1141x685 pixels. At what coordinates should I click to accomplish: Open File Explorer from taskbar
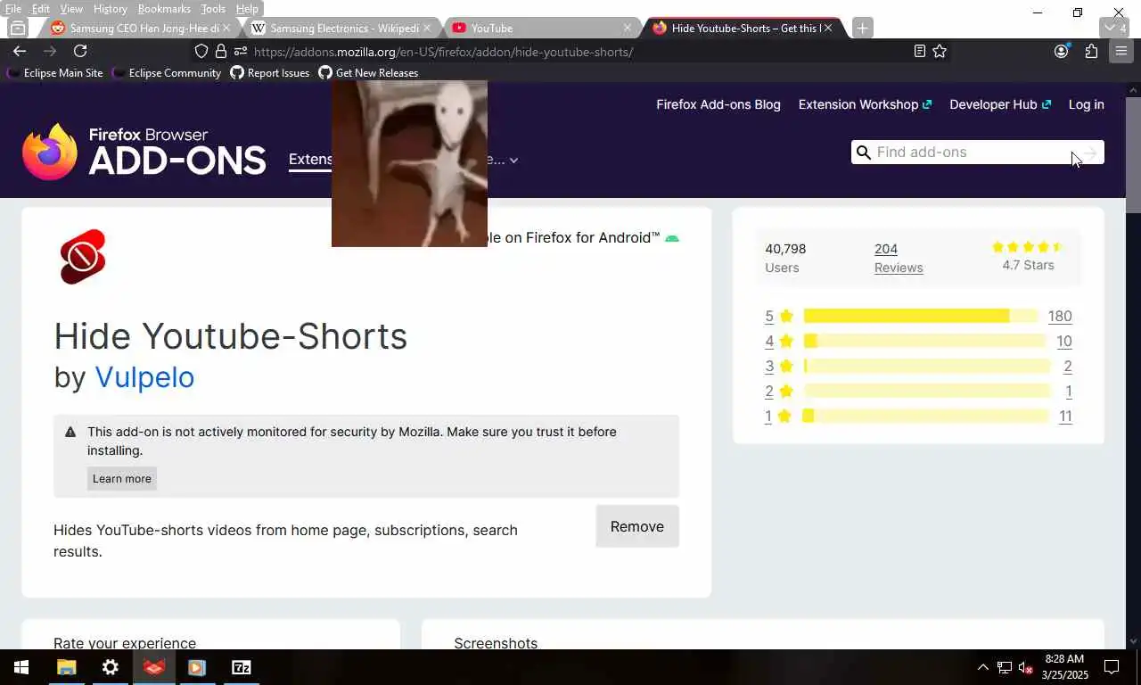(67, 667)
